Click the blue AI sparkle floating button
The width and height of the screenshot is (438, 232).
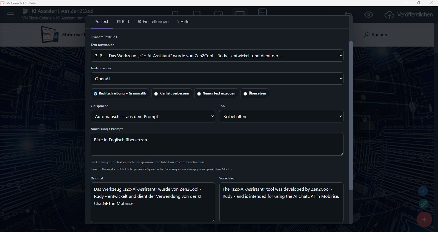(423, 191)
